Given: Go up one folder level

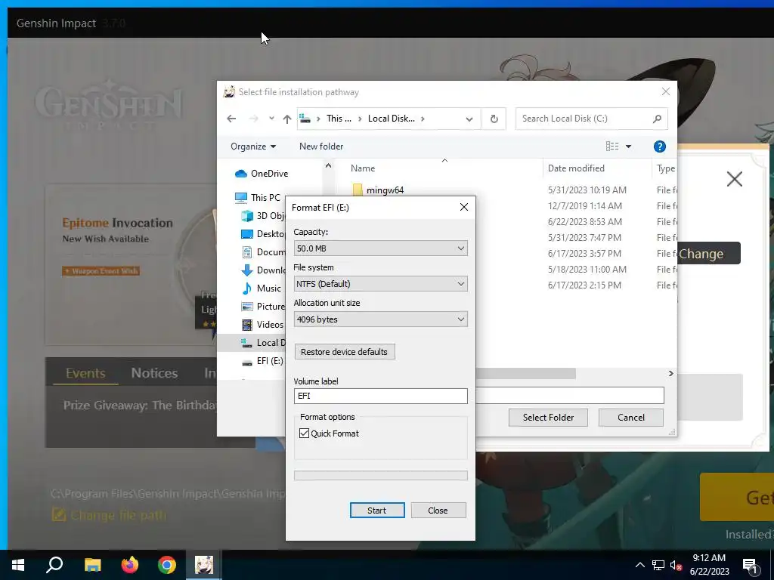Looking at the screenshot, I should (287, 119).
